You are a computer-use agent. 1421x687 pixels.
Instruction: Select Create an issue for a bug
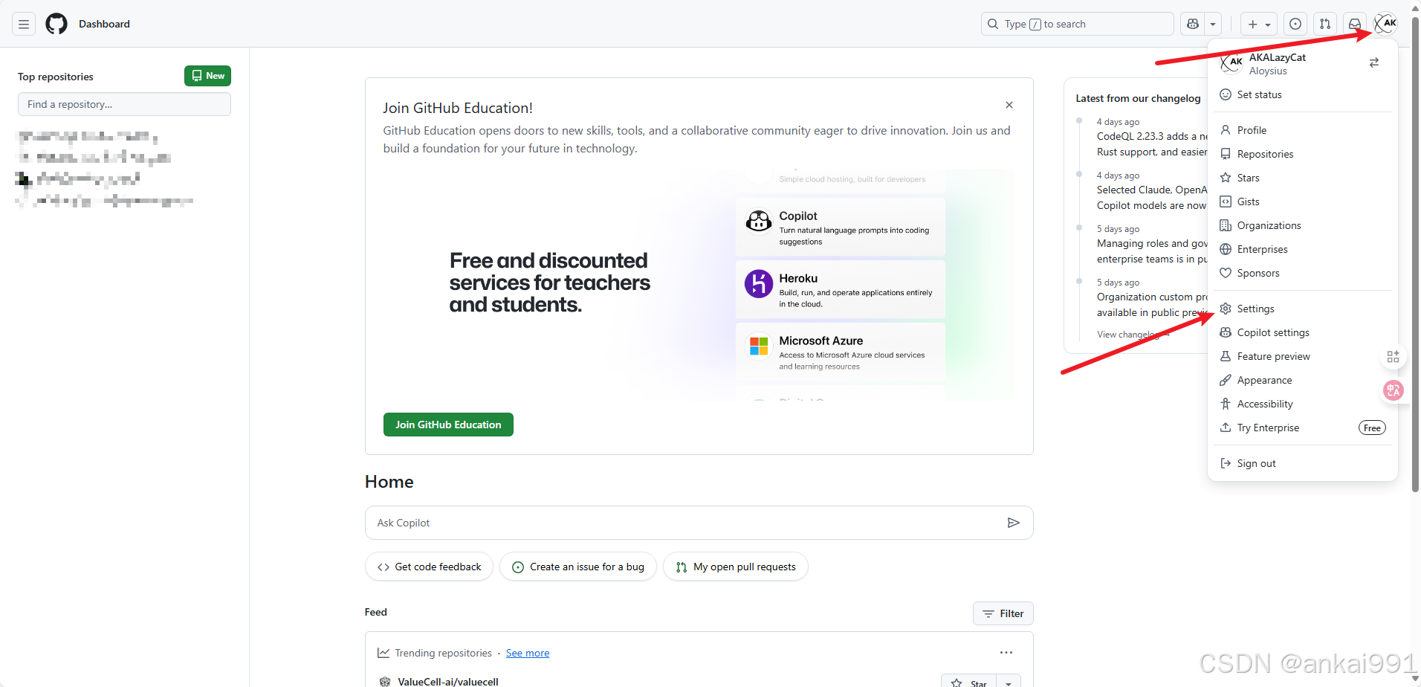pos(578,567)
